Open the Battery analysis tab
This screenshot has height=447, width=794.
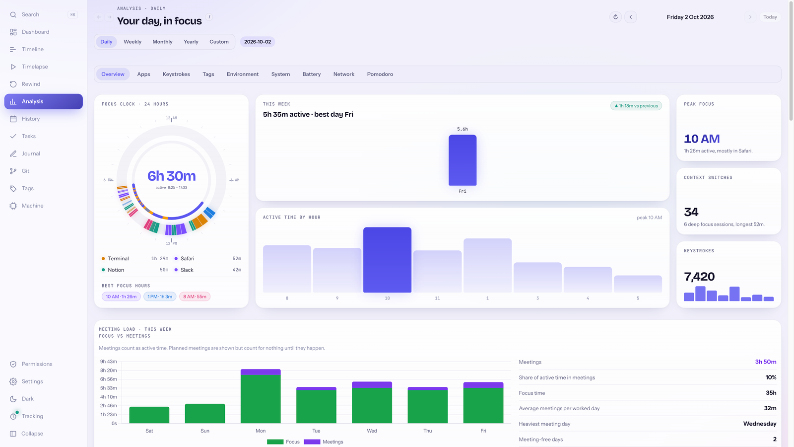(x=312, y=74)
